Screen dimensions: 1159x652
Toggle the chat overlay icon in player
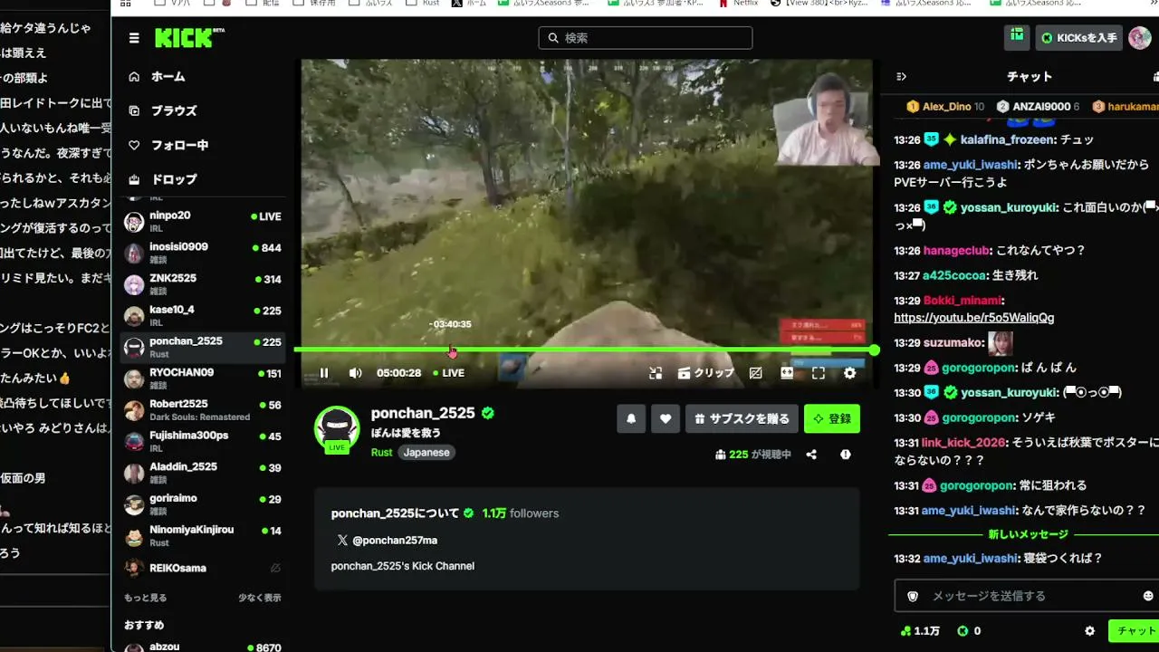(x=756, y=373)
